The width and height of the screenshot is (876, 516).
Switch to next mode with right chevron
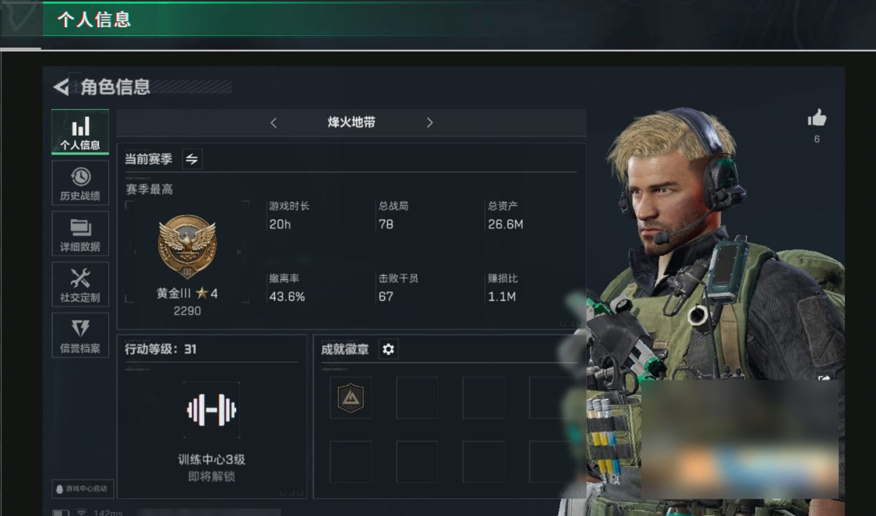[x=429, y=123]
